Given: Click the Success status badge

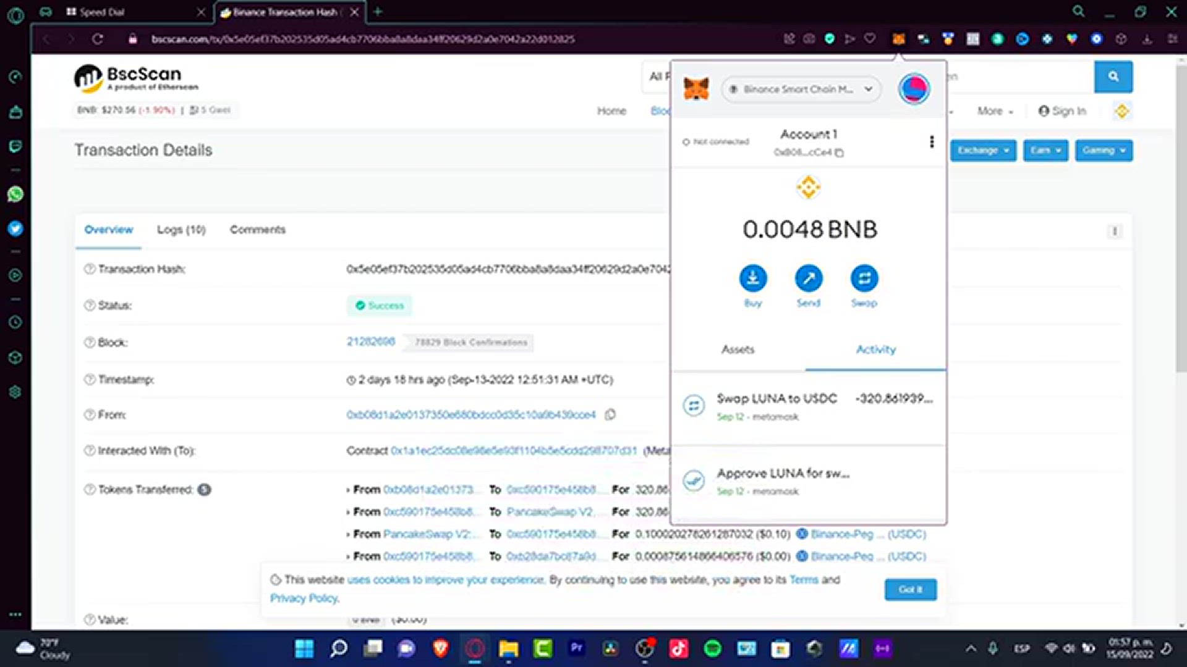Looking at the screenshot, I should point(379,306).
